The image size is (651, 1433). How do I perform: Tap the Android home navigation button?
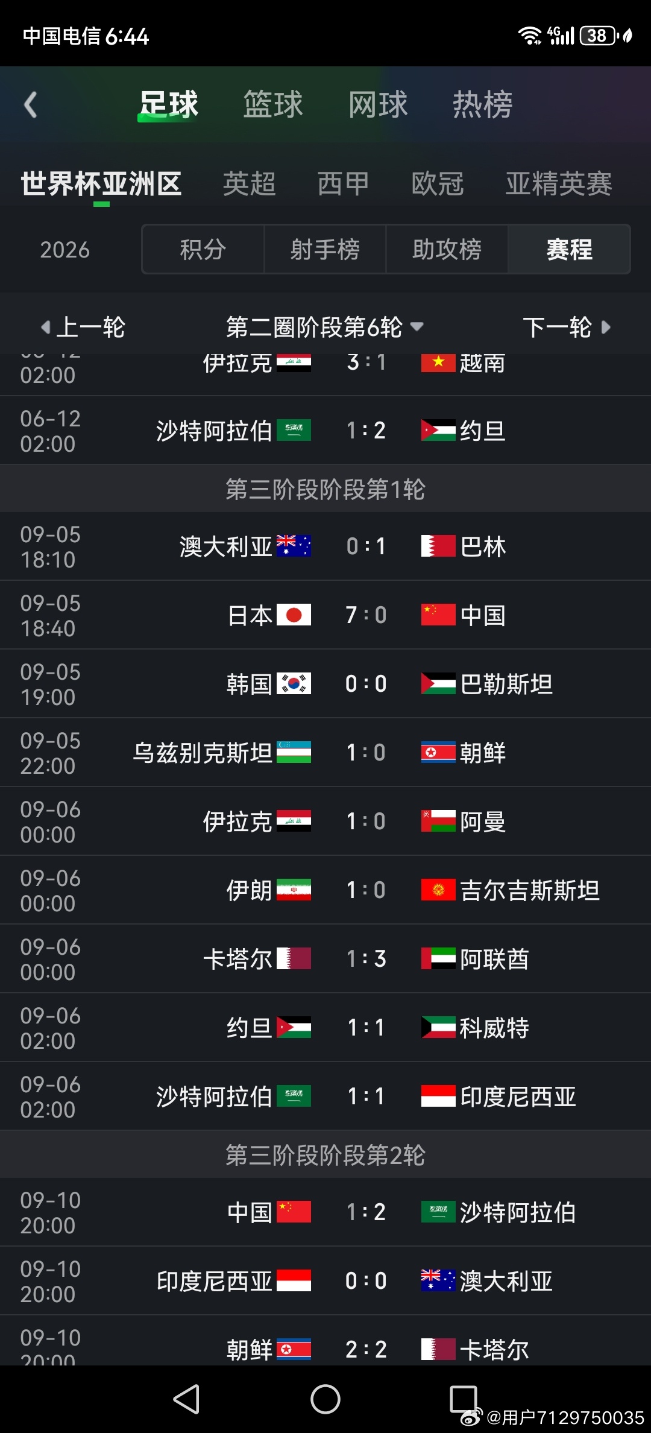pyautogui.click(x=325, y=1399)
